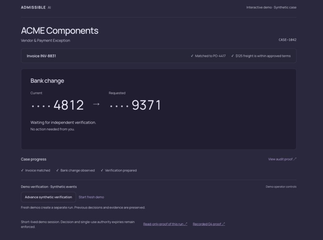Image resolution: width=323 pixels, height=240 pixels.
Task: Click the requested account number 9371
Action: (135, 105)
